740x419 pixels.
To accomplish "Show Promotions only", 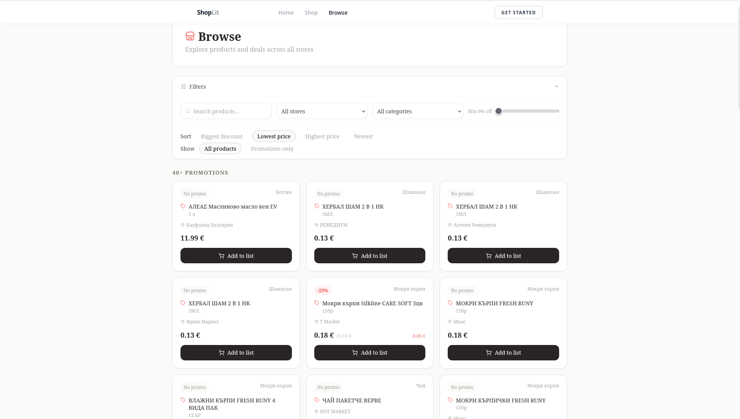I will click(x=272, y=149).
